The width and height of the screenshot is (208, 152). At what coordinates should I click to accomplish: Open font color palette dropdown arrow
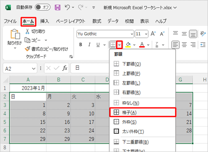pyautogui.click(x=148, y=45)
